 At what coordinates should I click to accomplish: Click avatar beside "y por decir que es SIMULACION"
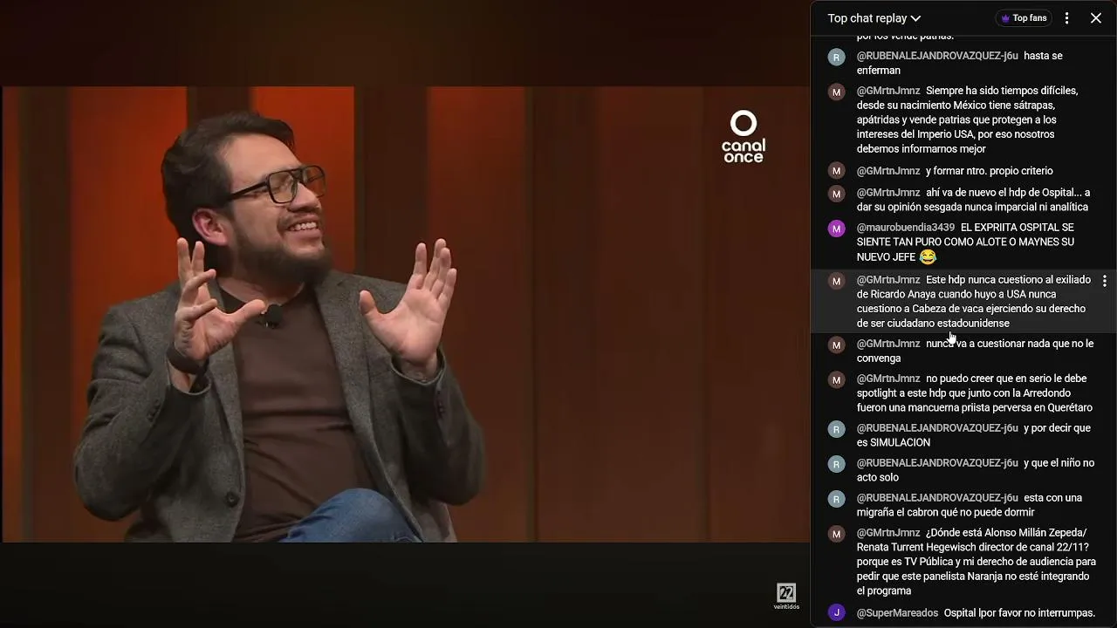[x=837, y=429]
